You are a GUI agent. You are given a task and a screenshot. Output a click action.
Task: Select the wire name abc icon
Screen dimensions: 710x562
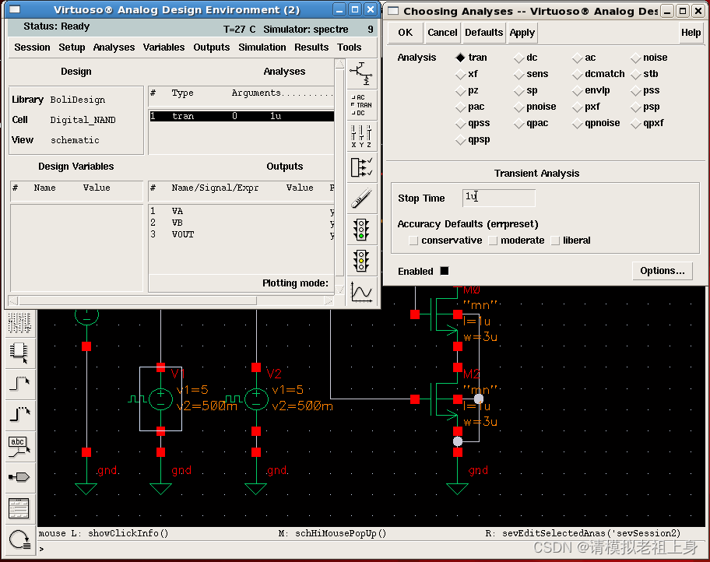(19, 446)
